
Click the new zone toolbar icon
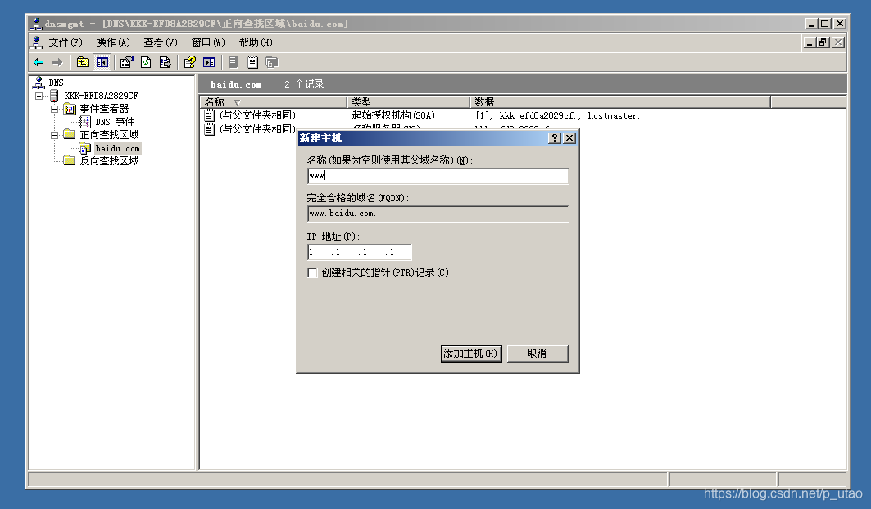click(x=272, y=62)
